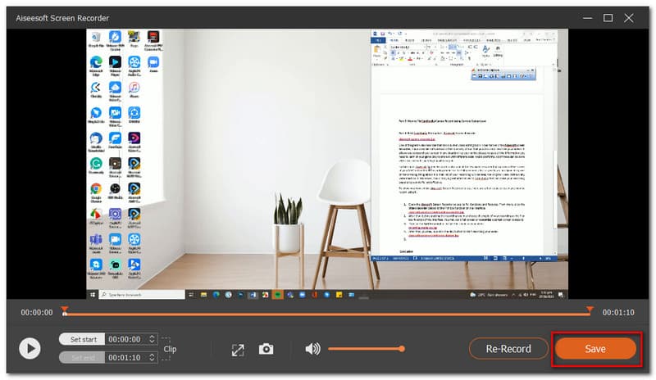Image resolution: width=656 pixels, height=380 pixels.
Task: Save the recording with the Save button
Action: pyautogui.click(x=595, y=349)
